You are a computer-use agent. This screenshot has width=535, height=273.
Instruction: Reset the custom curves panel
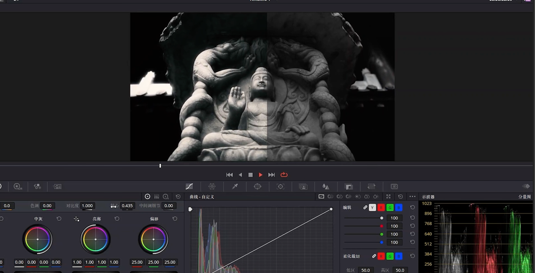coord(400,196)
